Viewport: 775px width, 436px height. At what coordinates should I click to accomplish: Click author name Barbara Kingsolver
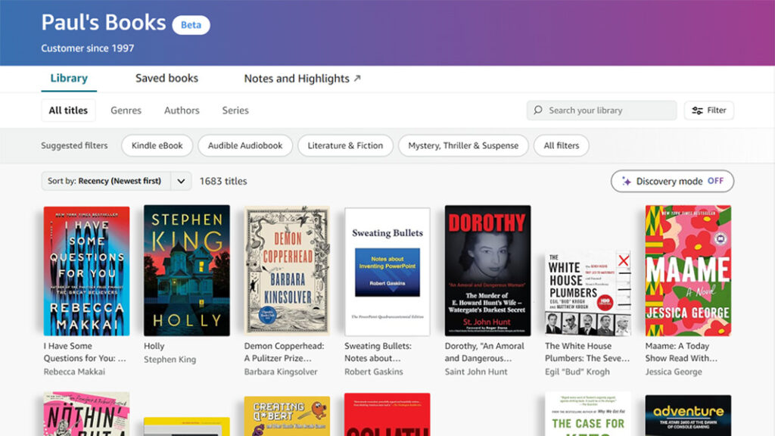(x=281, y=372)
